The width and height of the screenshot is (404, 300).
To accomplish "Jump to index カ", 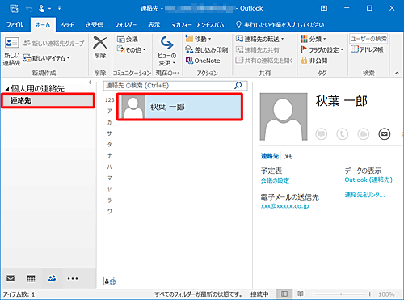I will 109,122.
